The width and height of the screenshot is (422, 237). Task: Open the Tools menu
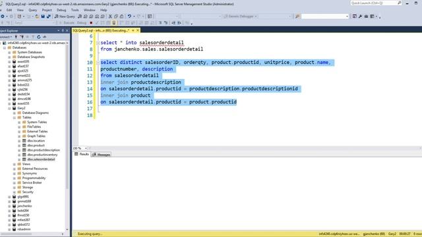click(75, 10)
